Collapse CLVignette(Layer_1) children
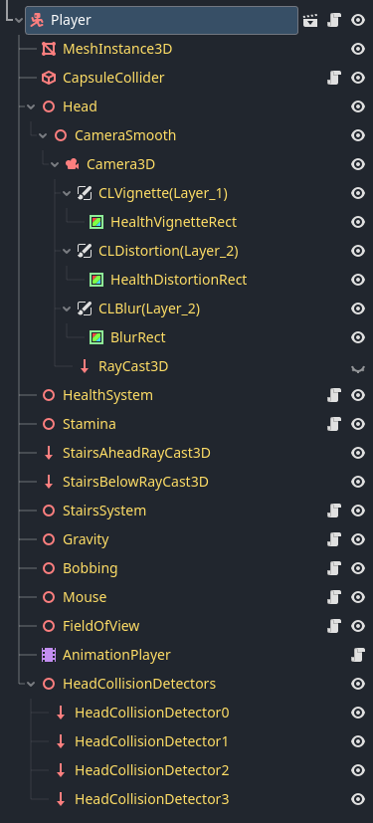Image resolution: width=373 pixels, height=823 pixels. (67, 194)
